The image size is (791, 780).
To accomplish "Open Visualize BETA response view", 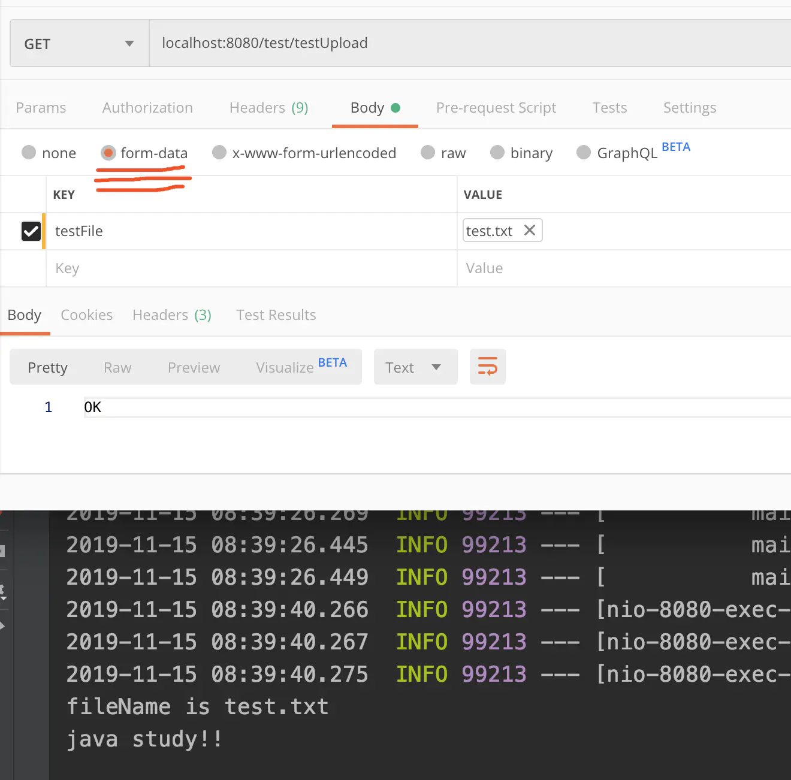I will coord(301,366).
